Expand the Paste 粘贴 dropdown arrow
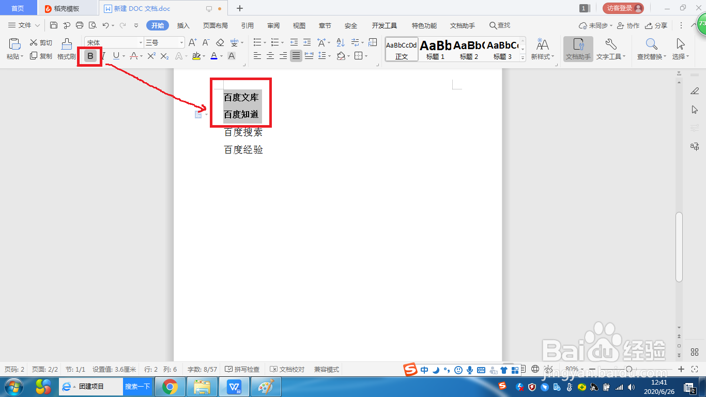This screenshot has width=706, height=397. pyautogui.click(x=22, y=57)
